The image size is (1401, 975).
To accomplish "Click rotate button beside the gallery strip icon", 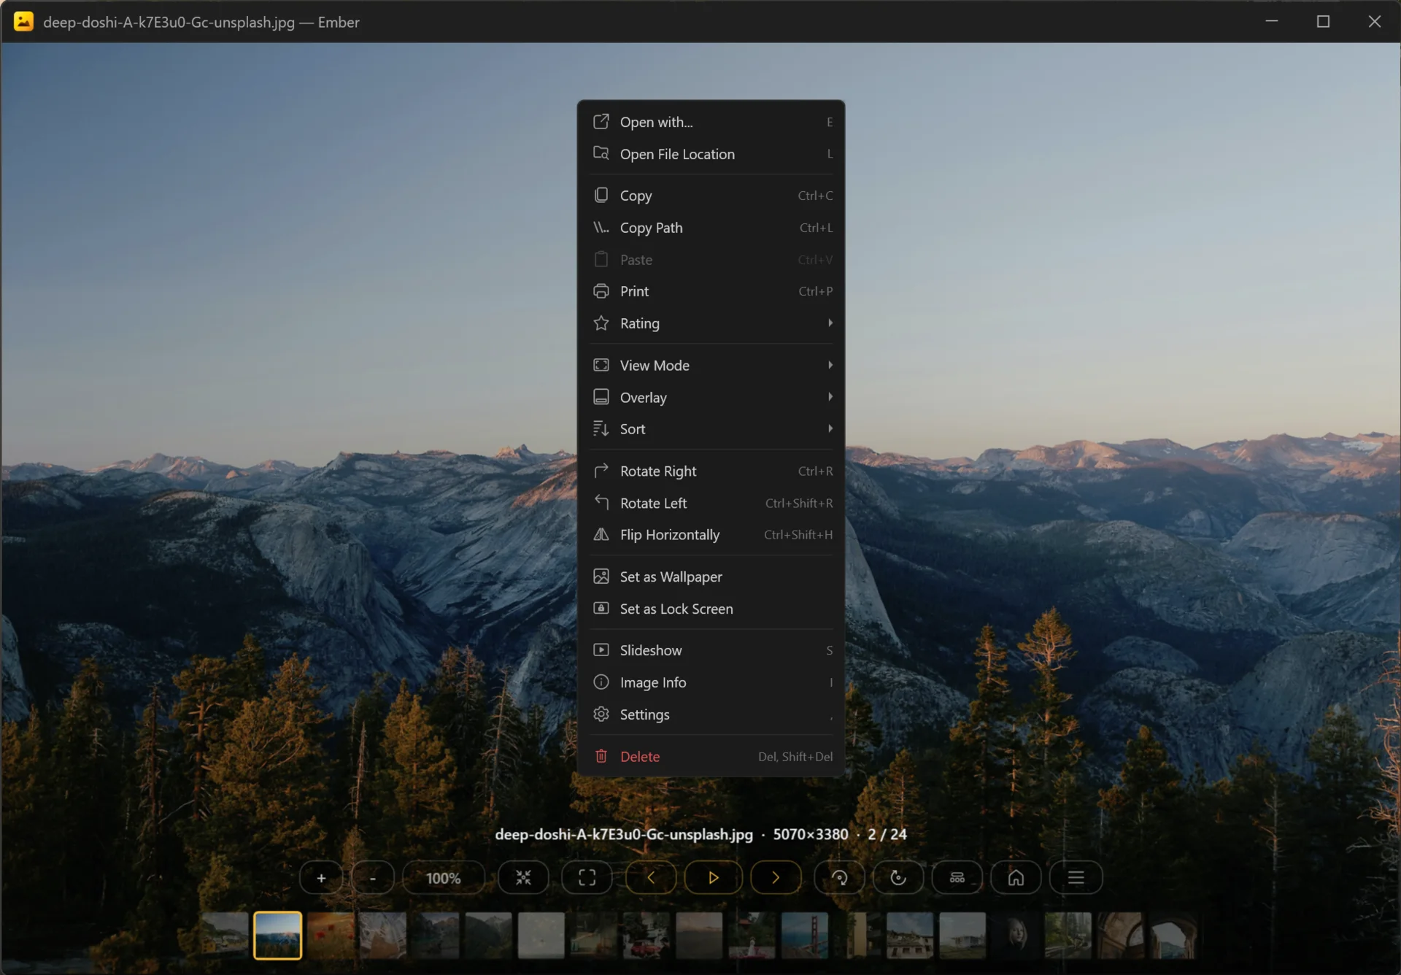I will click(898, 878).
